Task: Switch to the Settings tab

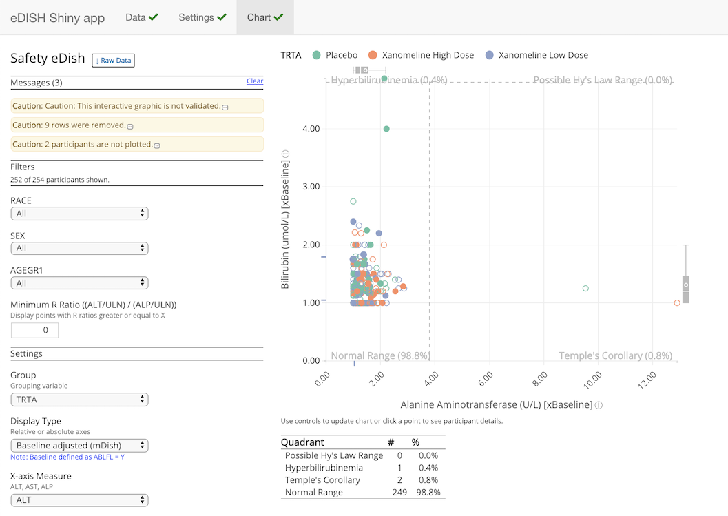Action: [x=197, y=17]
